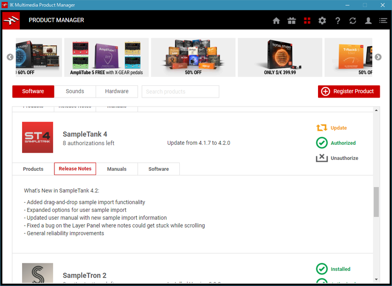Image resolution: width=392 pixels, height=286 pixels.
Task: Click the Installed label for SampleTron 2
Action: coord(340,269)
